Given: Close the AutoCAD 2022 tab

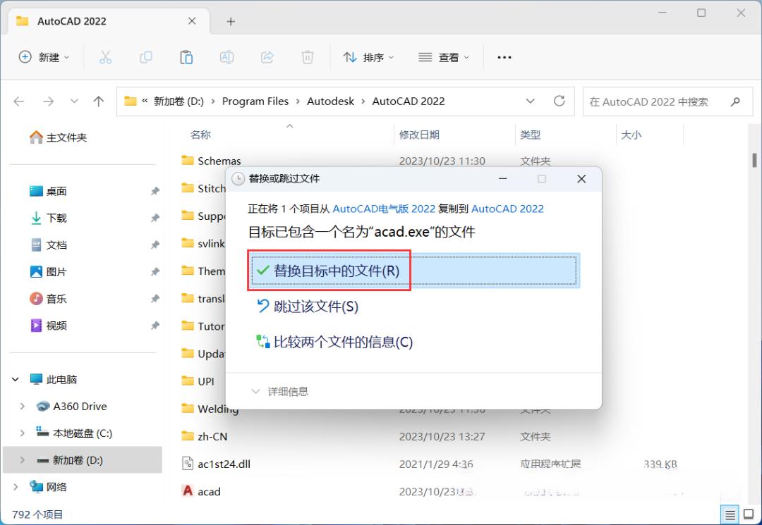Looking at the screenshot, I should (x=192, y=21).
